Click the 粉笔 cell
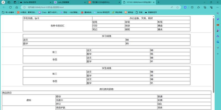This screenshot has height=110, width=221. point(174,22)
